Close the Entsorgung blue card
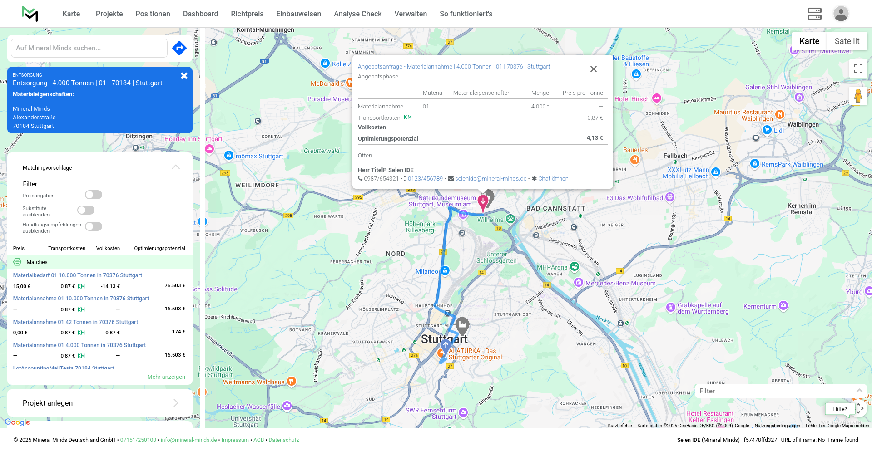 coord(184,76)
